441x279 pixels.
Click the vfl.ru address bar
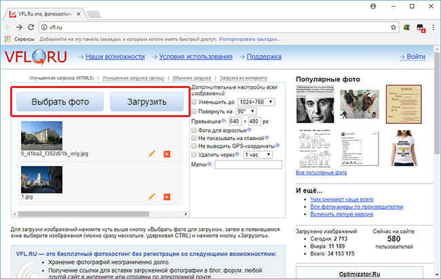pyautogui.click(x=218, y=27)
